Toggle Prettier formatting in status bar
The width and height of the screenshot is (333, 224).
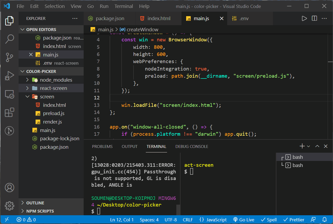294,219
